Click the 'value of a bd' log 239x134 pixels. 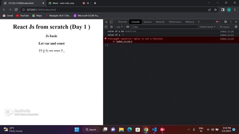coord(115,31)
